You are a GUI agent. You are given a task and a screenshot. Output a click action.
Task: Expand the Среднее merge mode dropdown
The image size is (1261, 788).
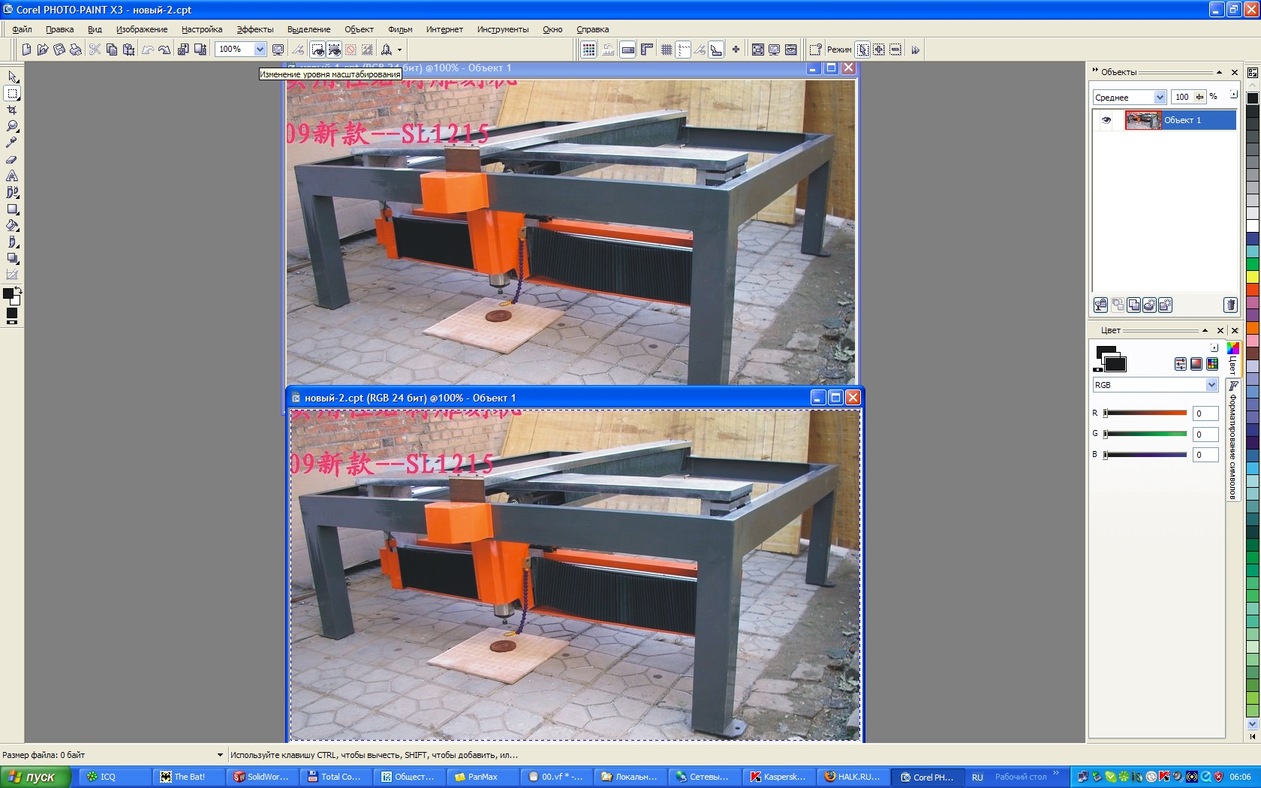(1159, 98)
